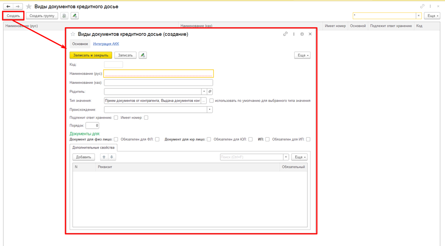This screenshot has height=246, width=445.
Task: Switch to Интеграция АКК tab link
Action: (106, 44)
